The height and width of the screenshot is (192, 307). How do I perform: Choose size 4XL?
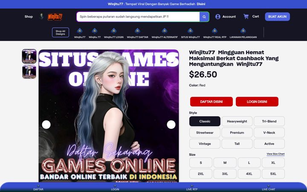(249, 174)
